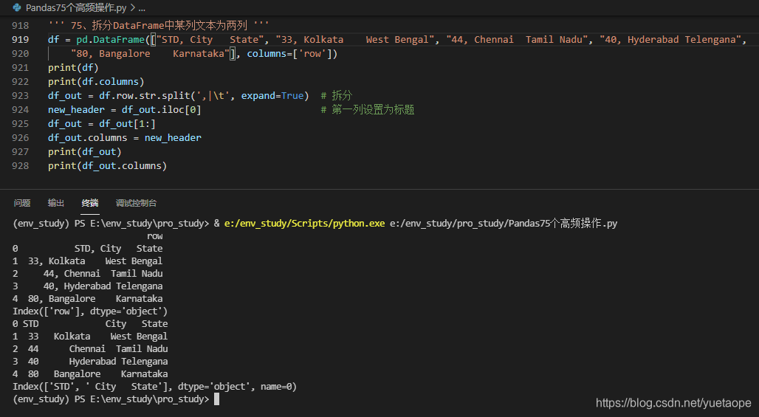Click string "33, Kolkata West Bengal" in code
Viewport: 759px width, 417px height.
[x=355, y=39]
